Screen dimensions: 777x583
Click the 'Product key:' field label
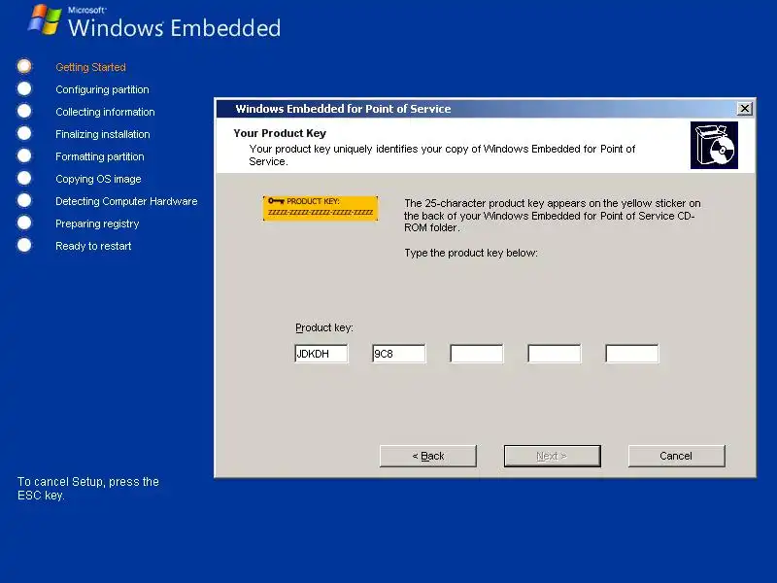click(x=324, y=327)
